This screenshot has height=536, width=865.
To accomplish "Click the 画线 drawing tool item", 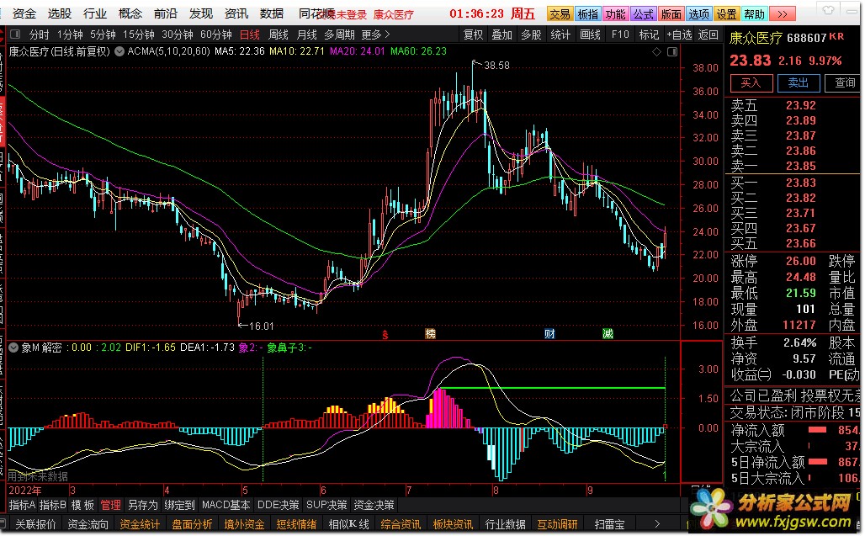I will point(590,34).
